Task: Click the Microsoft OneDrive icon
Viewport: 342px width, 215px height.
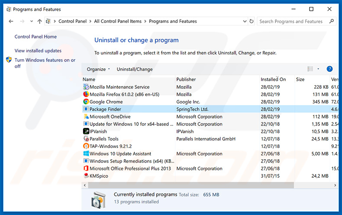Action: coord(86,116)
